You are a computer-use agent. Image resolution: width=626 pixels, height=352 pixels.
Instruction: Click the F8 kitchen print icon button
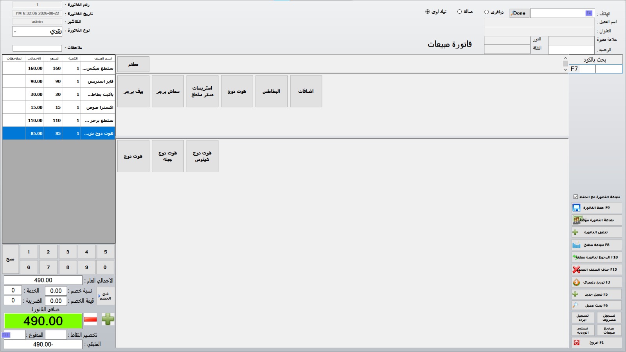pos(576,245)
